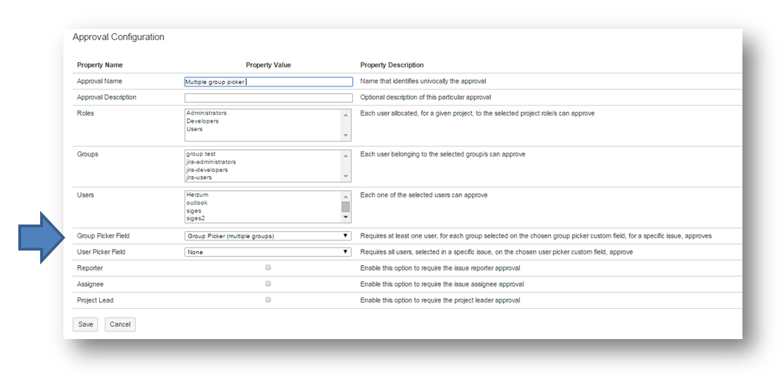Enable the Reporter approval checkbox
This screenshot has height=375, width=784.
click(x=268, y=268)
